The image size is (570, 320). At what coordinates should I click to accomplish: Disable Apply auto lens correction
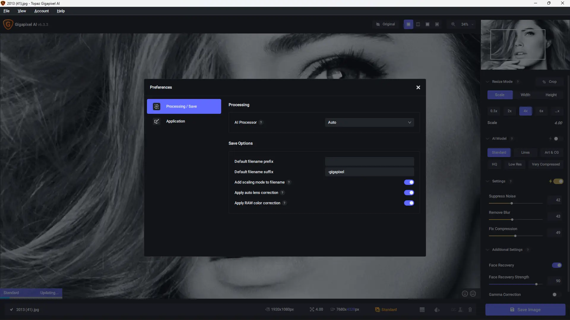(x=409, y=193)
